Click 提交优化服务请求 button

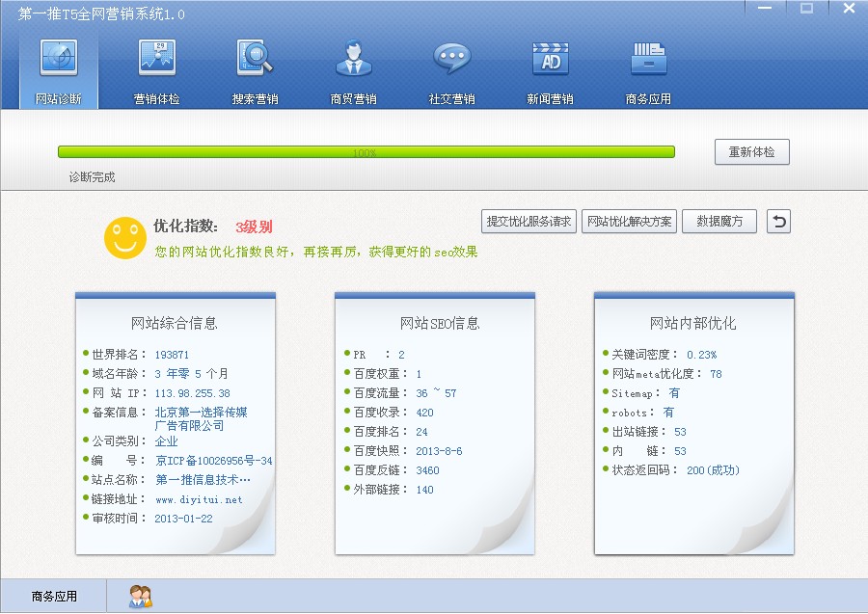click(x=529, y=222)
